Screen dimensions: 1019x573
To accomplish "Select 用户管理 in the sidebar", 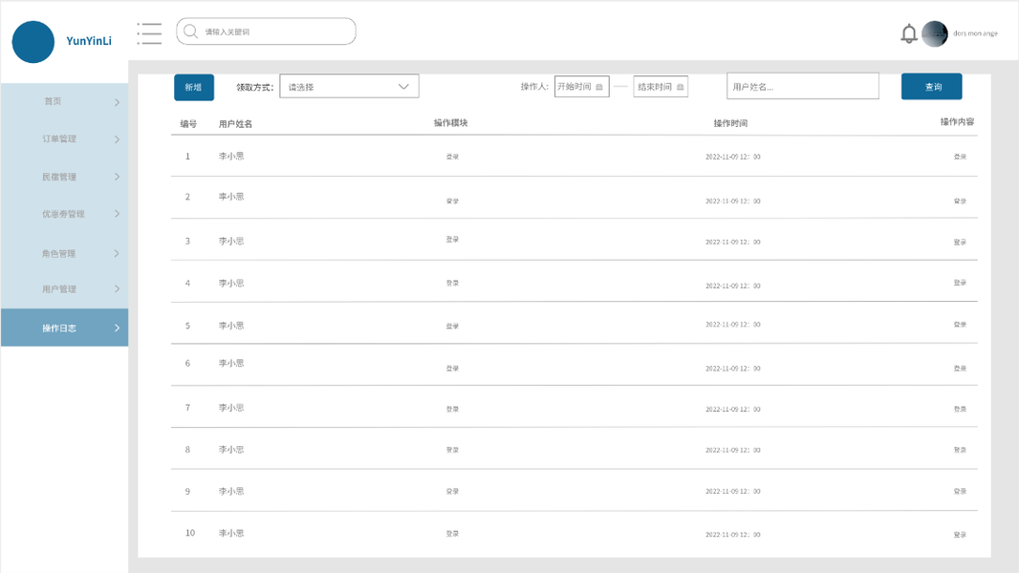I will coord(59,289).
